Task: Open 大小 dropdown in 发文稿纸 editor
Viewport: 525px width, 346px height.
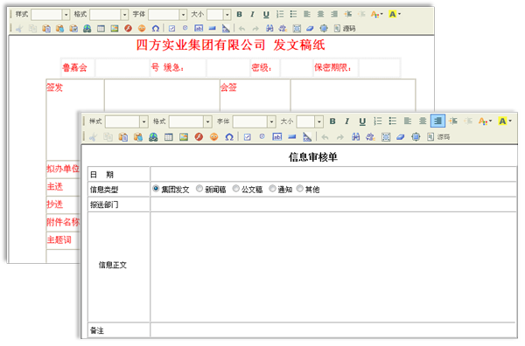Action: click(x=227, y=15)
